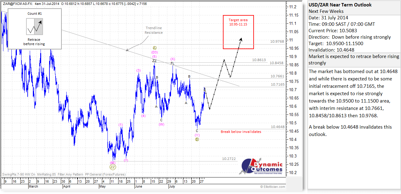This screenshot has width=401, height=194.
Task: Select July on the timeline axis
Action: coord(172,186)
